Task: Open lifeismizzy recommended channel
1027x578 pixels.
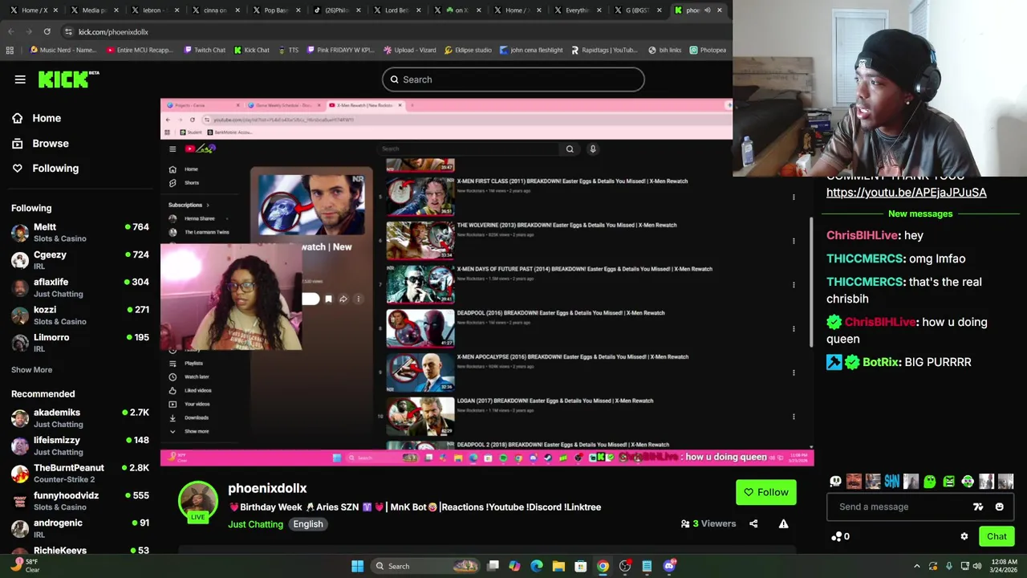Action: click(80, 446)
